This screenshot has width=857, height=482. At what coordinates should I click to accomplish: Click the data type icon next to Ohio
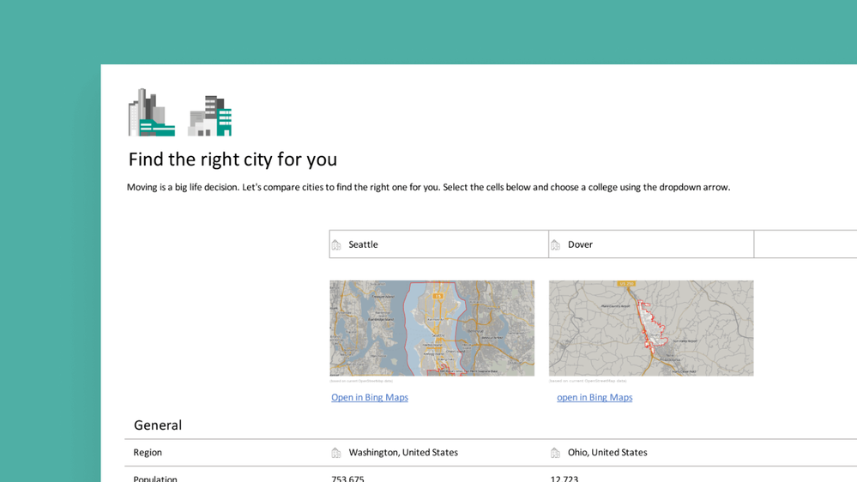coord(555,453)
